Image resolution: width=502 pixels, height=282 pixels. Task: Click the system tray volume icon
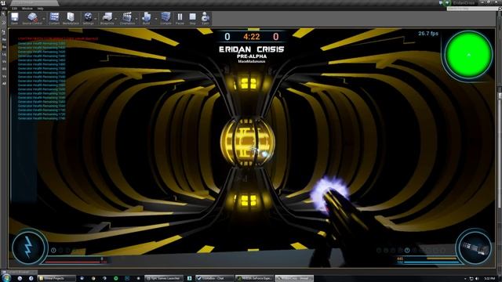click(x=478, y=279)
